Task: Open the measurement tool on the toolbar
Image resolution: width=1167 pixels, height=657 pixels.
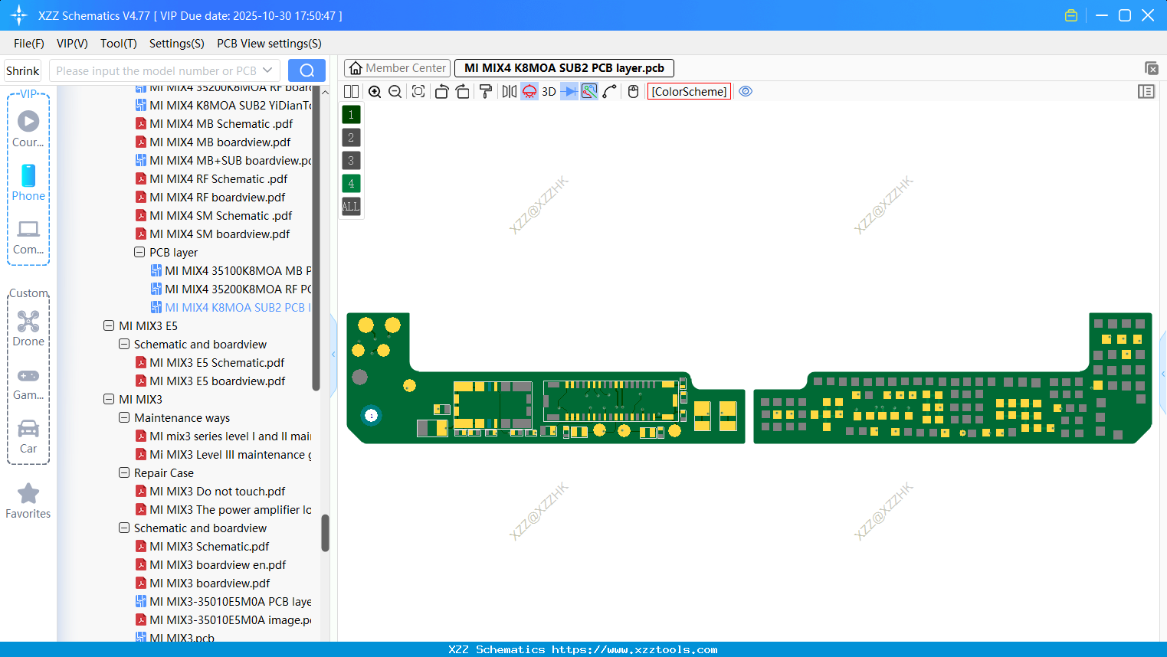Action: pos(588,91)
